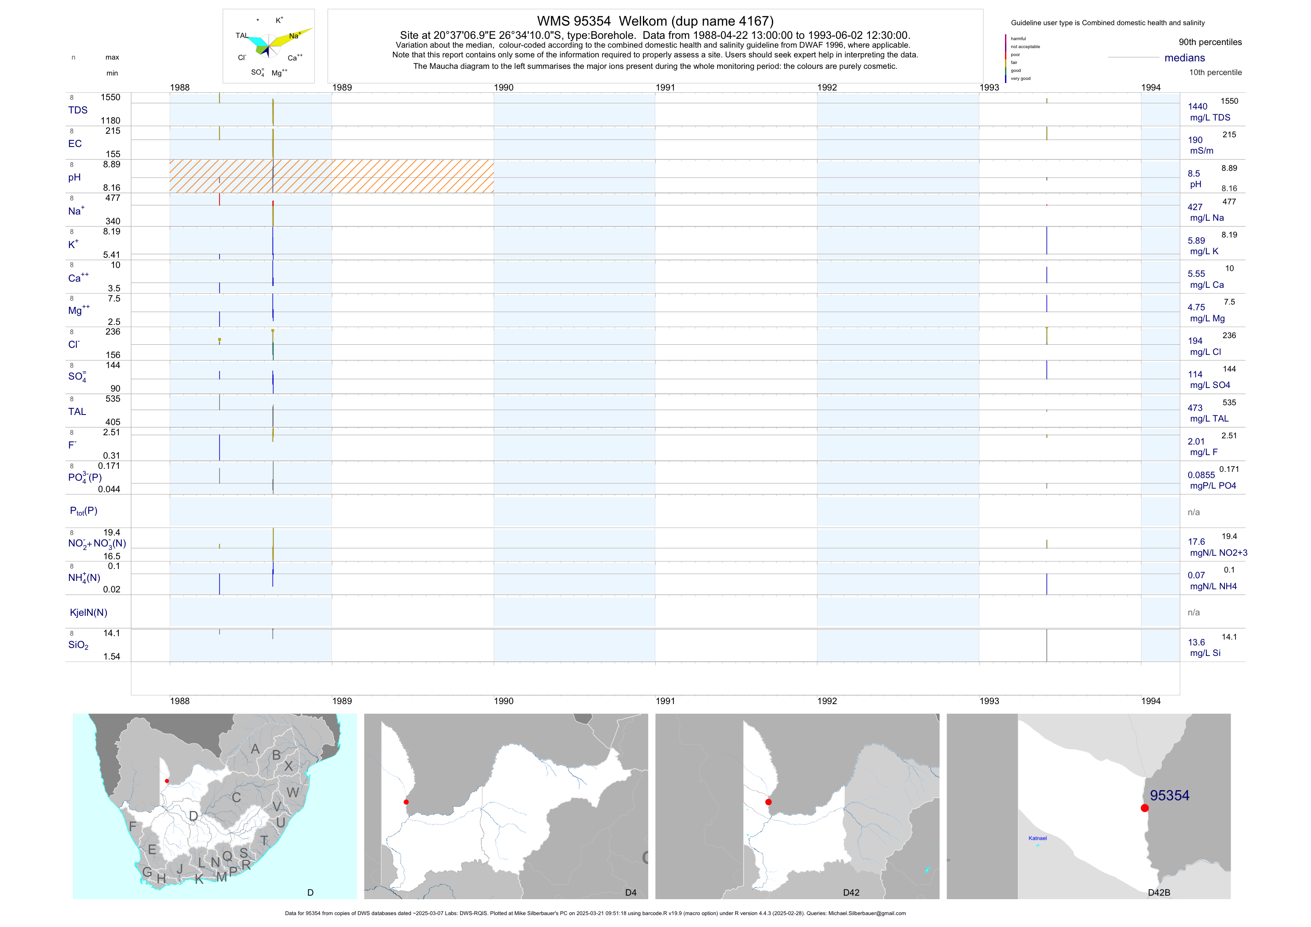This screenshot has width=1311, height=927.
Task: Click the red dot on D4 map
Action: click(x=406, y=802)
